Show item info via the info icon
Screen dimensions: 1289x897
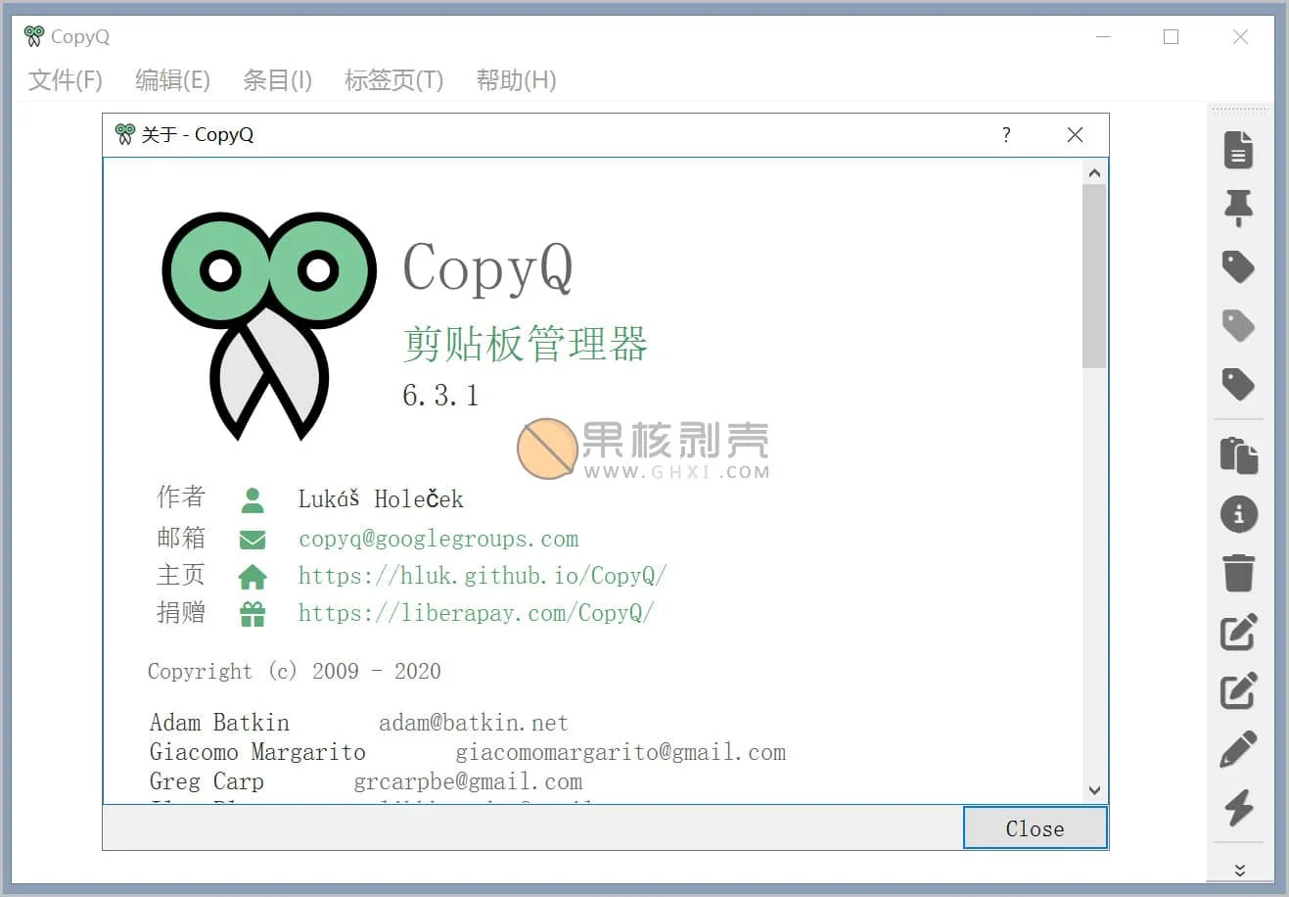1238,514
